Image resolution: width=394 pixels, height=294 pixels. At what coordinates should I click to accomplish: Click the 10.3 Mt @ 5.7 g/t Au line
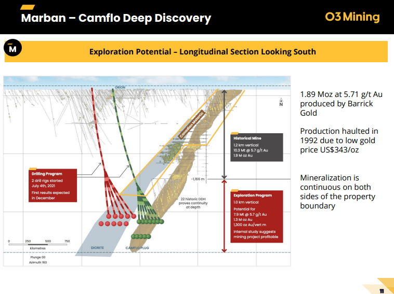pos(251,150)
